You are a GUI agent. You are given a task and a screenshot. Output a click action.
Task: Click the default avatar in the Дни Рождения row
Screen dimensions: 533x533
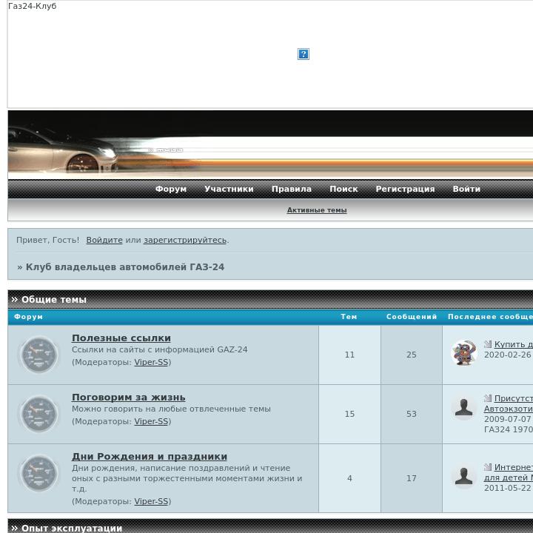463,476
